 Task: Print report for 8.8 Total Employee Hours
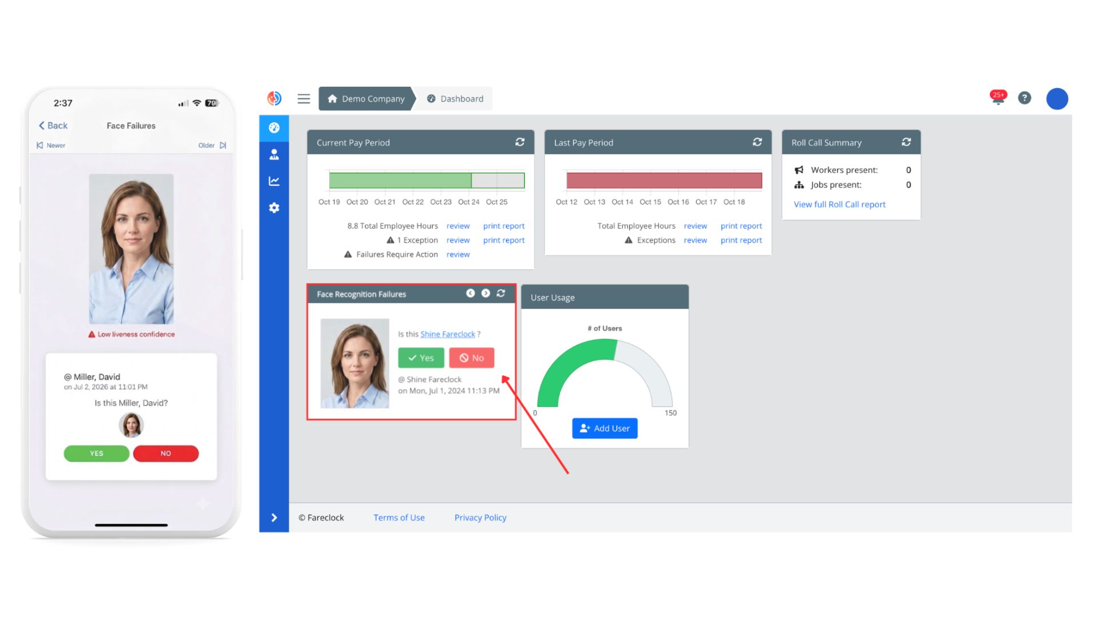[x=504, y=226]
